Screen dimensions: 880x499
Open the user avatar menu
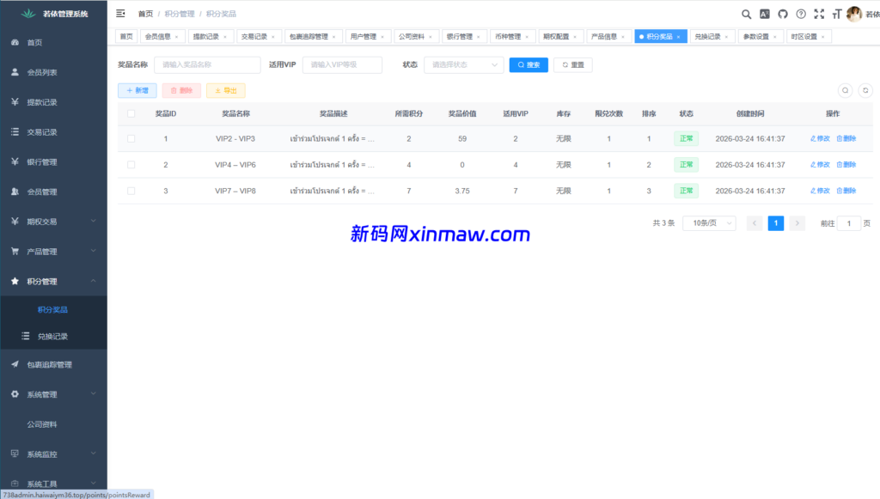coord(854,14)
